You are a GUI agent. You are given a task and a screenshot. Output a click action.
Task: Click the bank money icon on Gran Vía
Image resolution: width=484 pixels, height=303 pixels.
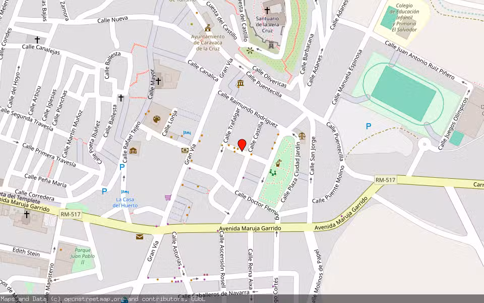click(x=185, y=150)
